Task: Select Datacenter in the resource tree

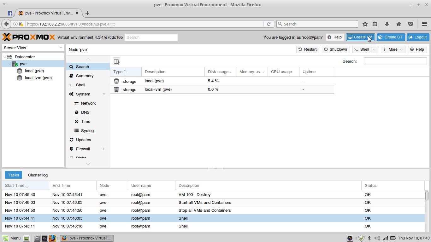Action: pos(25,57)
